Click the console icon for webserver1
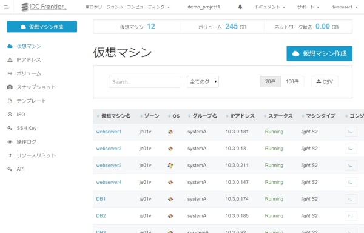364x233 pixels. pos(351,132)
